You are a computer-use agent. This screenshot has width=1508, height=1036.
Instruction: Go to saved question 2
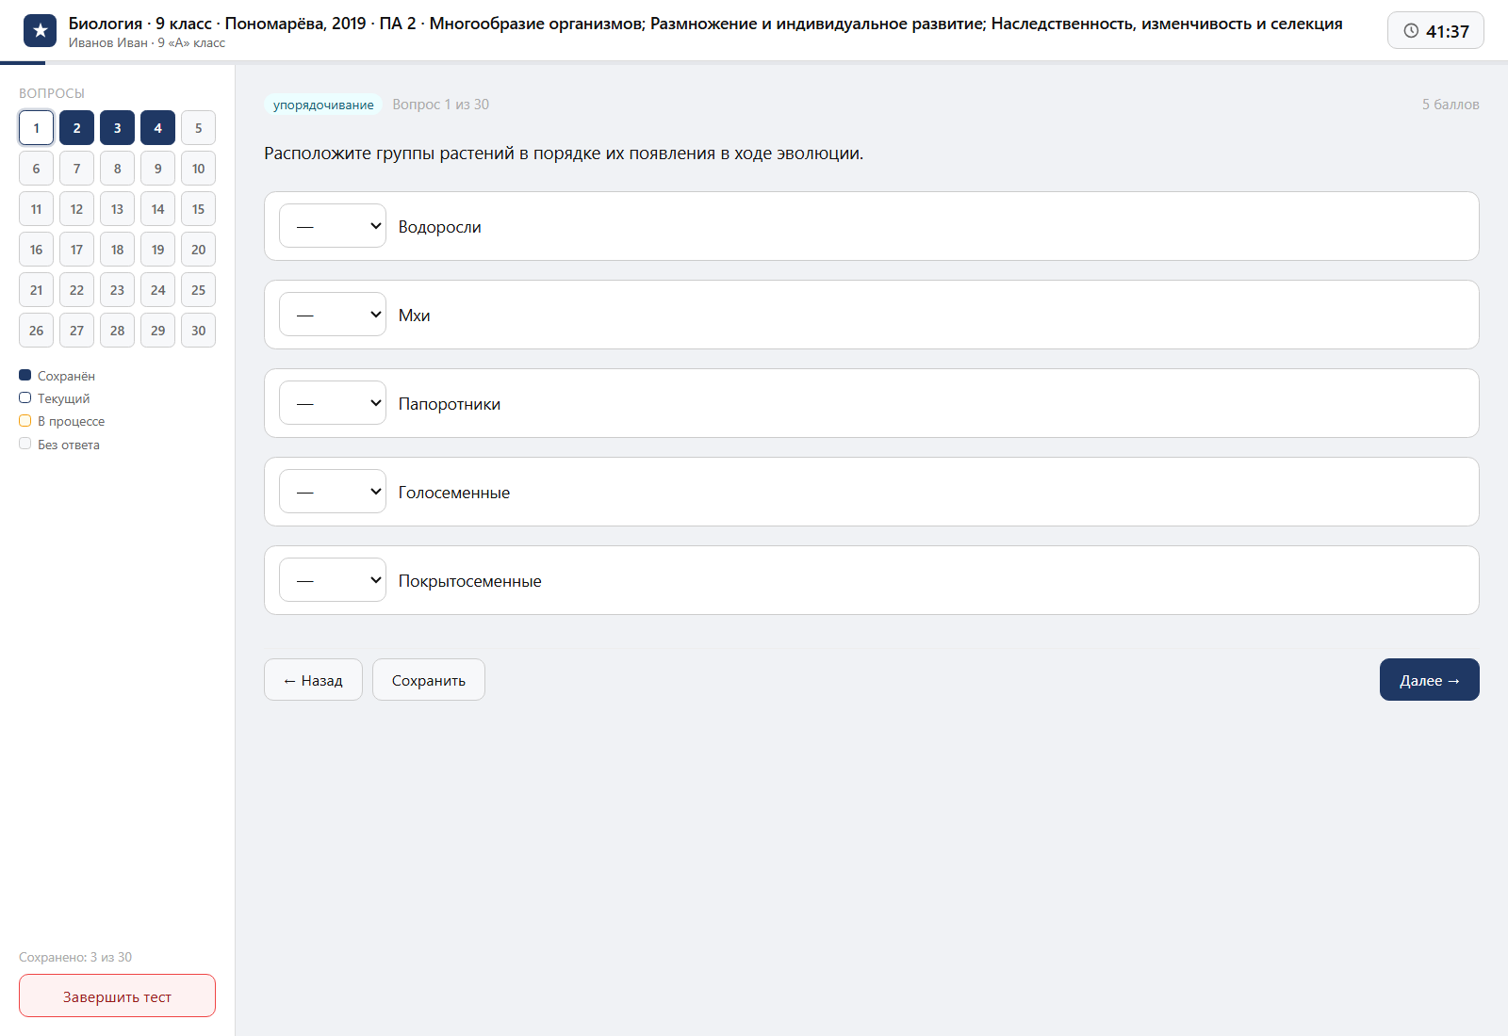76,128
